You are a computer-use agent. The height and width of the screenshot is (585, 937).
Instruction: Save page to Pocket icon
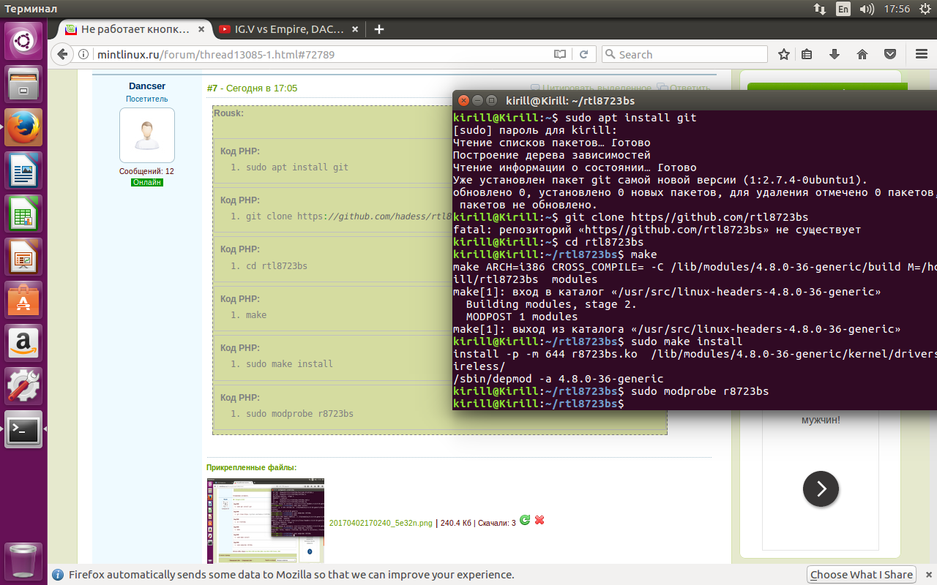[x=890, y=55]
